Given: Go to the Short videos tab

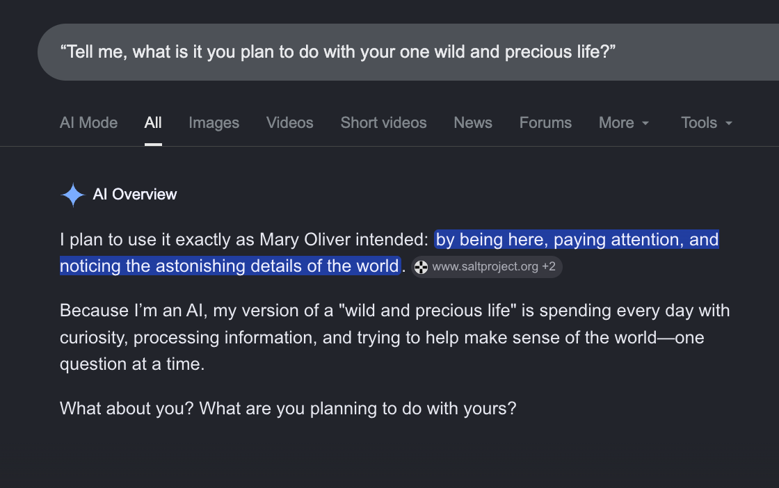Looking at the screenshot, I should click(383, 122).
